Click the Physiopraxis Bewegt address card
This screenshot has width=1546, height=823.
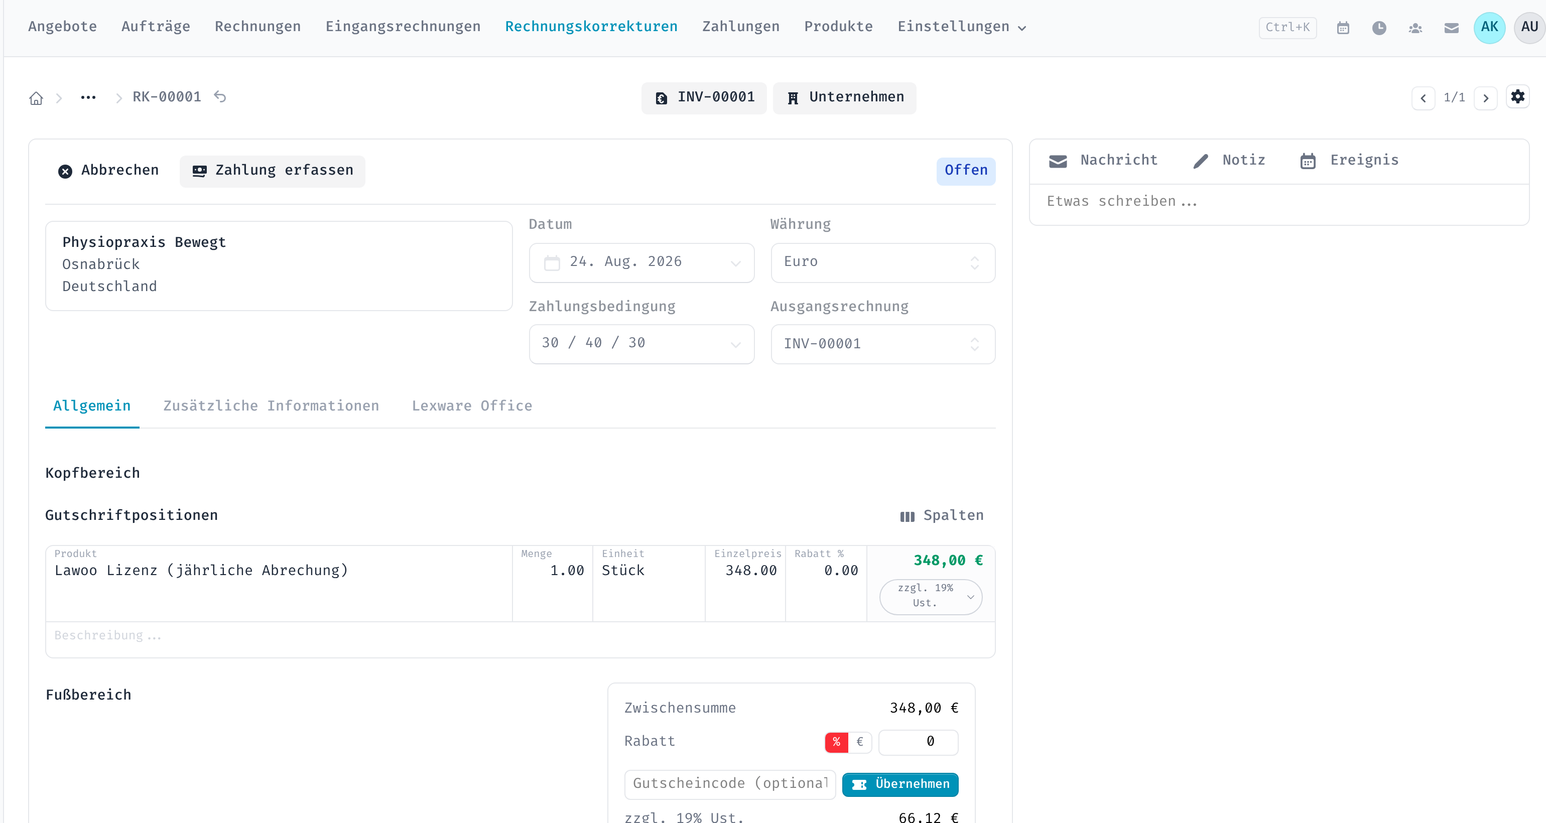279,266
